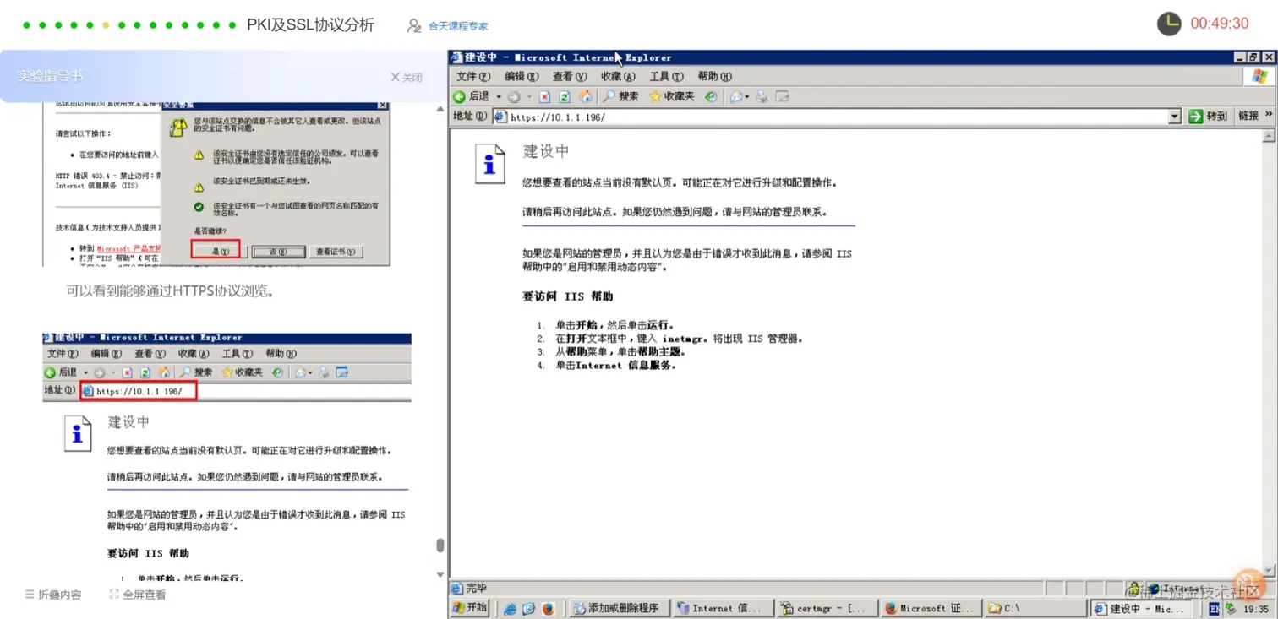Switch to 建设中 IE taskbar window

tap(1143, 608)
